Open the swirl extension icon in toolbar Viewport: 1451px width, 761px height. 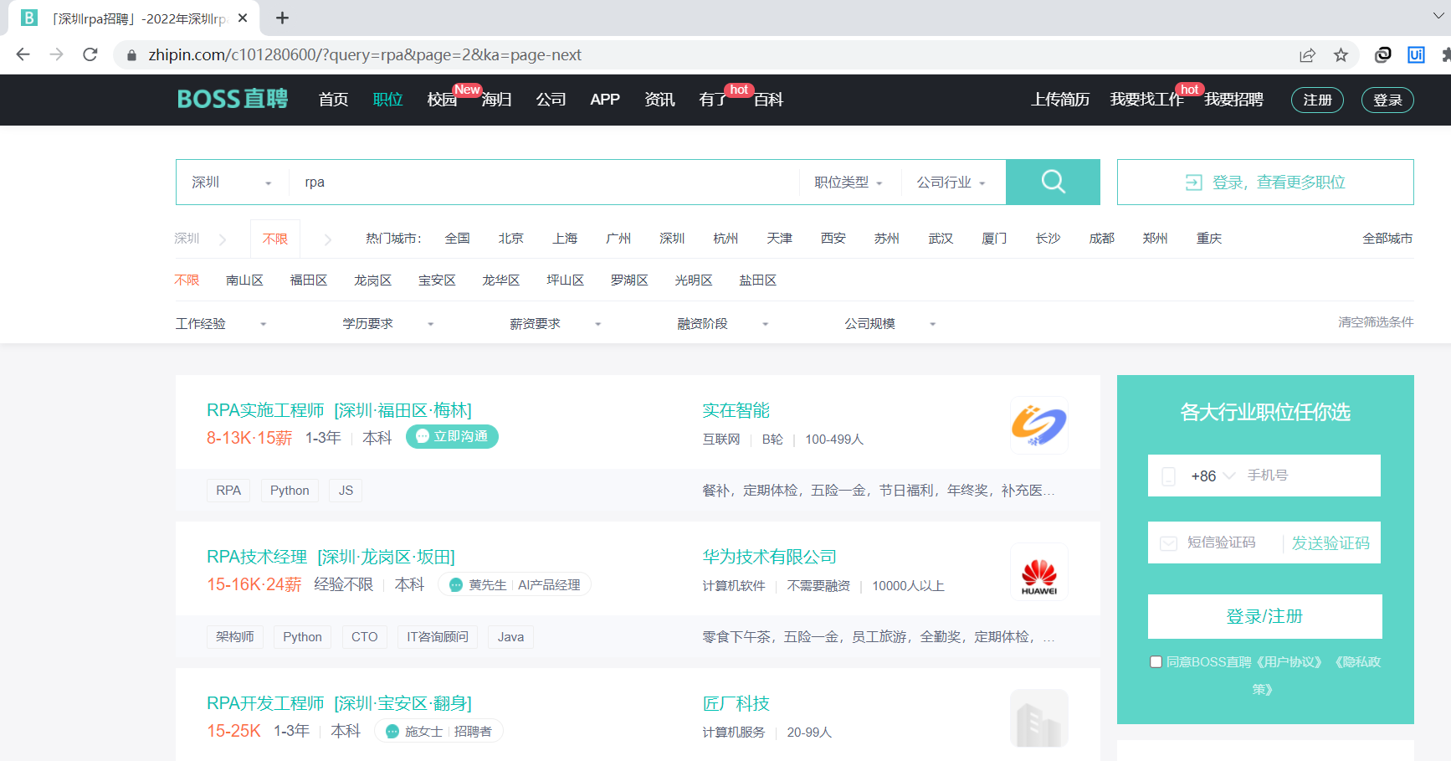coord(1382,54)
